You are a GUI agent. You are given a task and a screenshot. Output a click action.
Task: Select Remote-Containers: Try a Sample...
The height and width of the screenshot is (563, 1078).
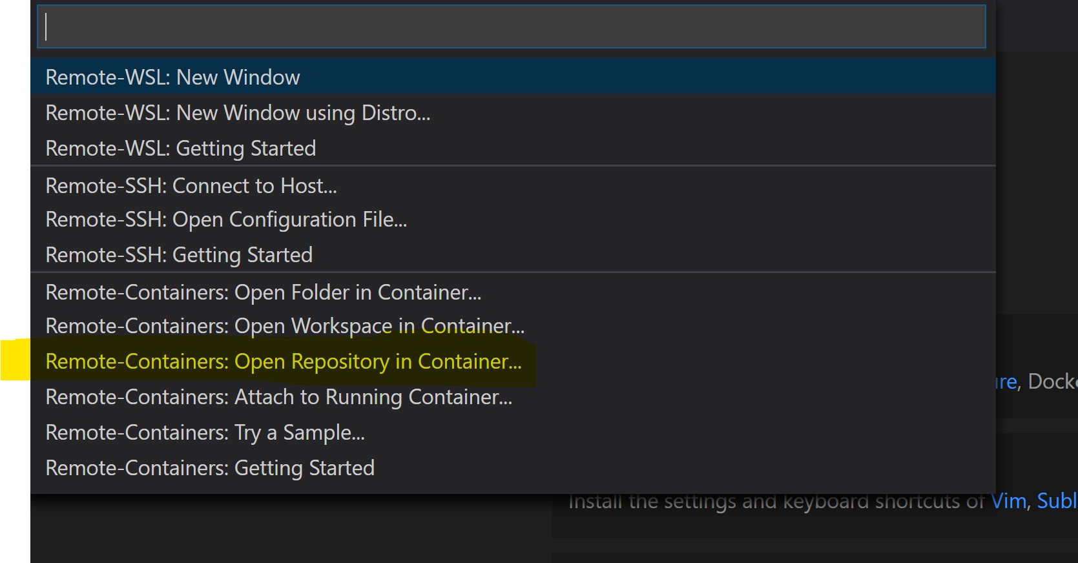[x=513, y=432]
